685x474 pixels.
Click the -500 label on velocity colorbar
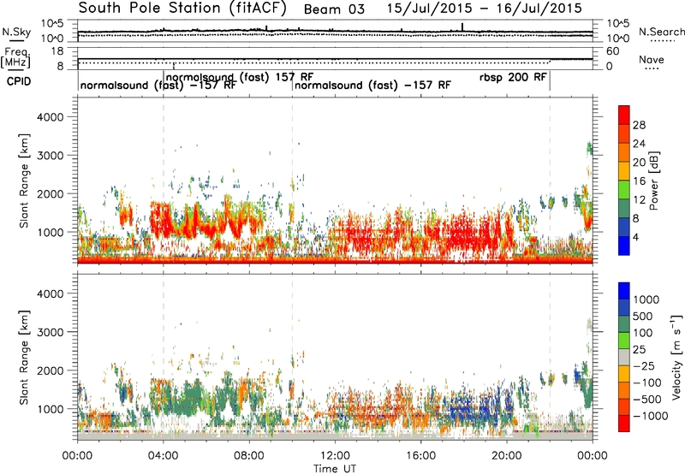(x=647, y=399)
